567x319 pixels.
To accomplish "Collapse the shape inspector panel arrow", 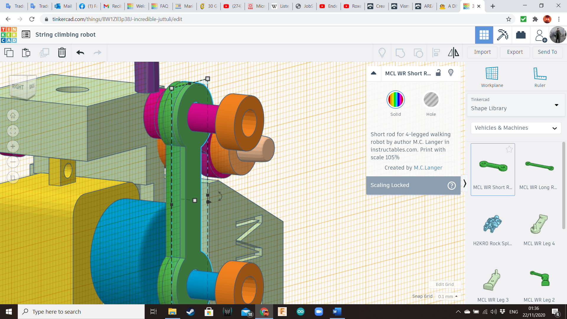I will (374, 73).
